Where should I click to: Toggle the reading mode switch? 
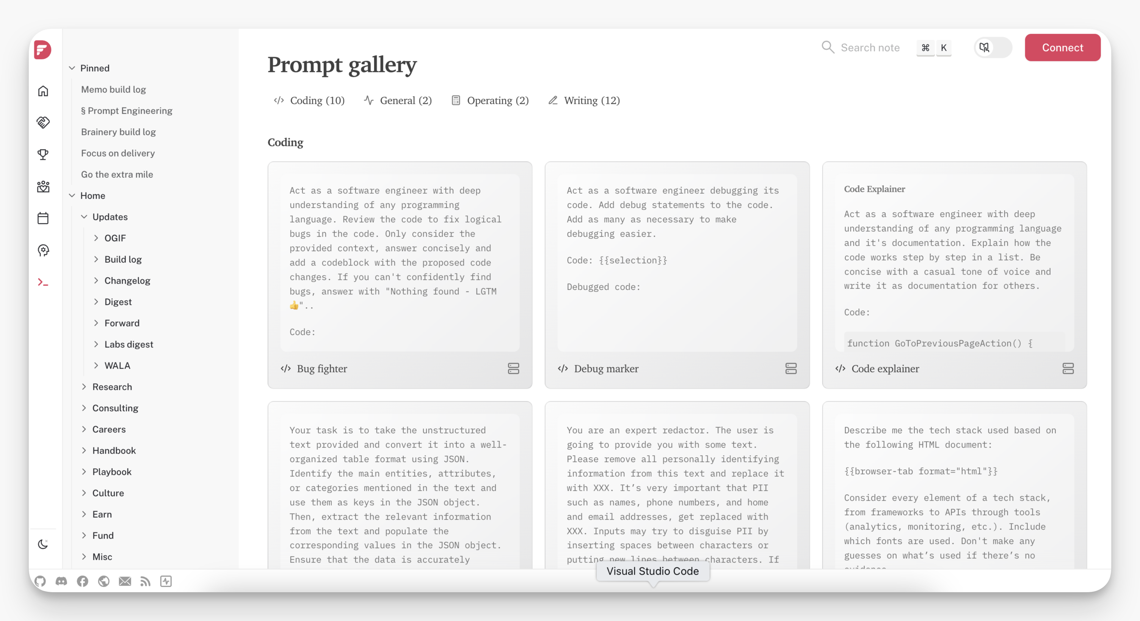coord(993,47)
